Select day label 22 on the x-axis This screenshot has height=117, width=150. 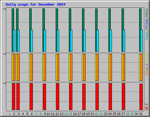coord(101,114)
